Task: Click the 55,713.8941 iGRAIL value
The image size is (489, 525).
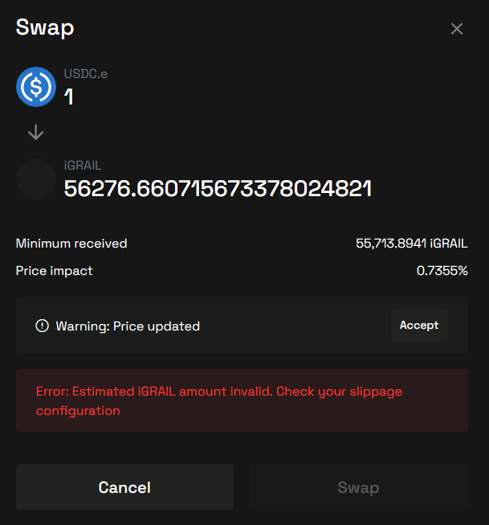Action: click(411, 244)
